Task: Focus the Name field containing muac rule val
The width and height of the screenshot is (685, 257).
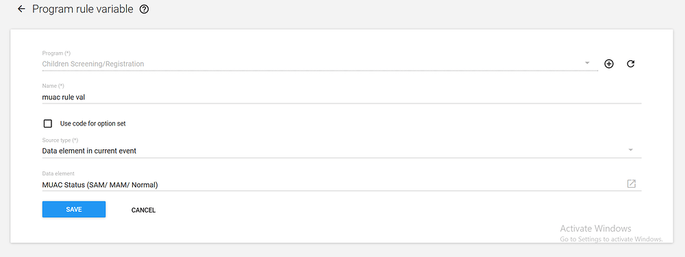Action: click(x=342, y=97)
